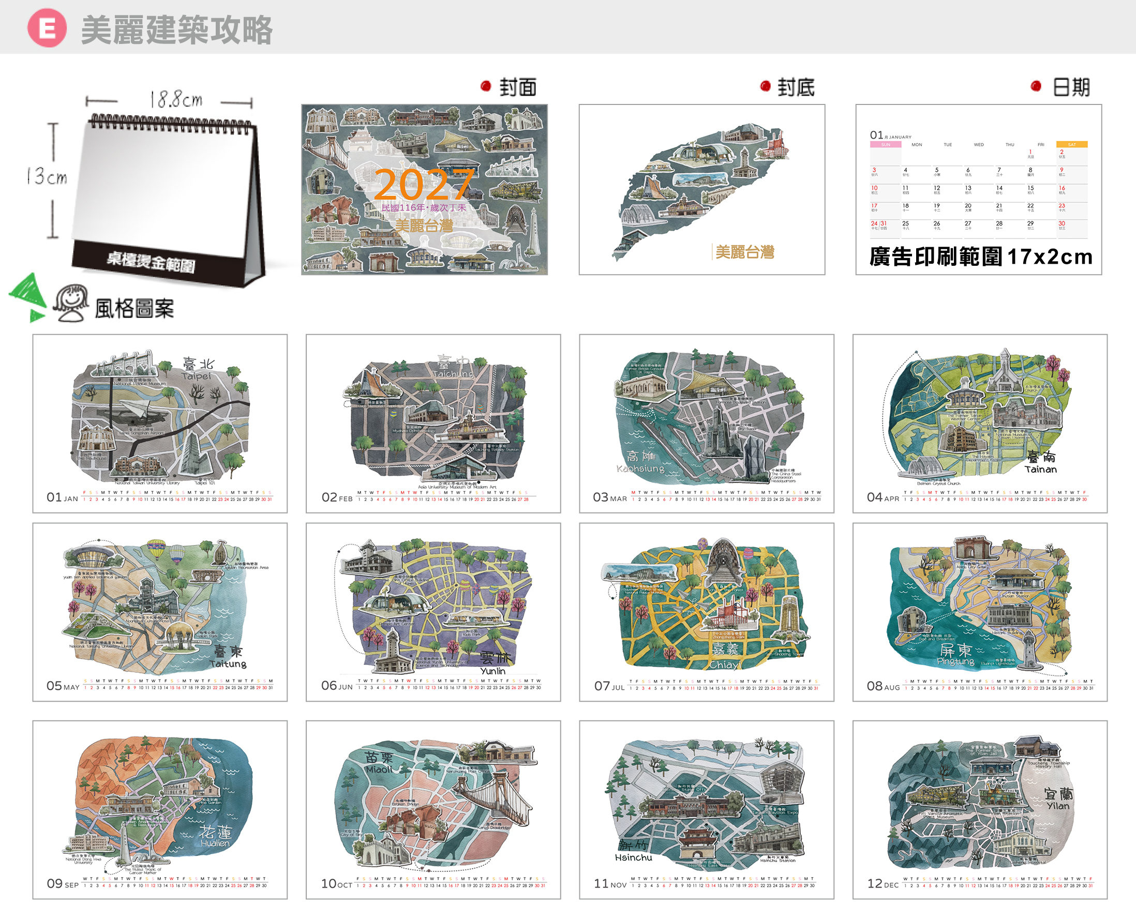
Task: Click the 廣告印刷範圍 17x2cm label
Action: pos(981,257)
